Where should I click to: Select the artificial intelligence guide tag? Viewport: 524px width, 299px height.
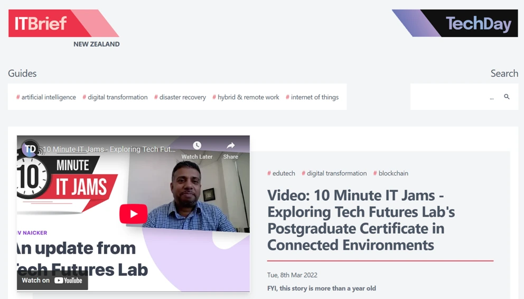pyautogui.click(x=46, y=97)
